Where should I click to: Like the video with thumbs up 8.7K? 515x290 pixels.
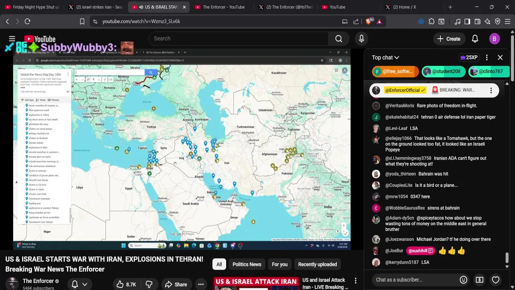pyautogui.click(x=126, y=284)
